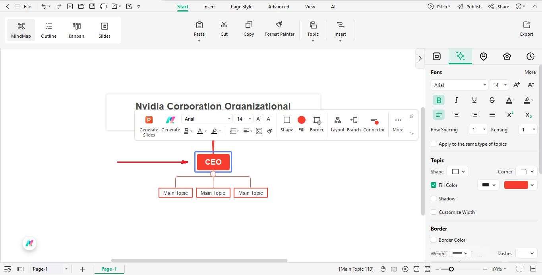
Task: Open font size 14 dropdown in right panel
Action: coord(499,85)
